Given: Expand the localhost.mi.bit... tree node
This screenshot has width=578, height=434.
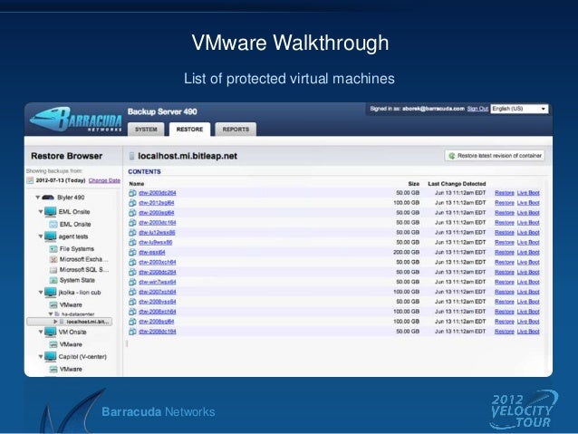Looking at the screenshot, I should (55, 322).
